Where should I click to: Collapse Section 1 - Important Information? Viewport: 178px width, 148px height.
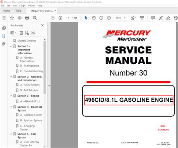[x=11, y=46]
